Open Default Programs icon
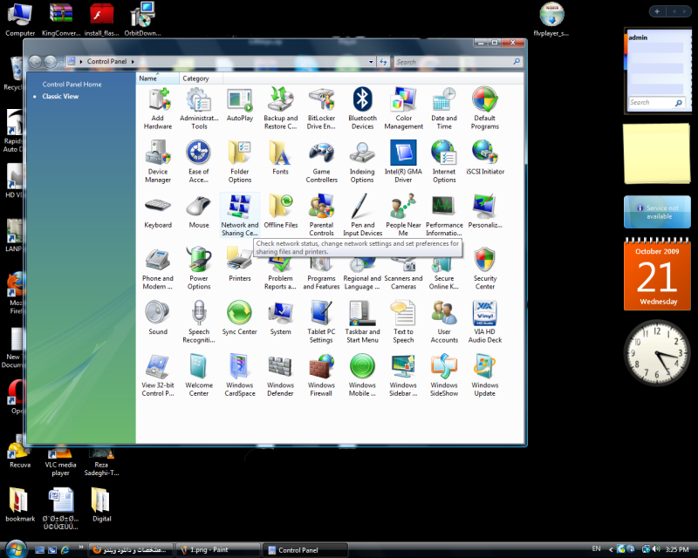The height and width of the screenshot is (558, 698). point(485,108)
